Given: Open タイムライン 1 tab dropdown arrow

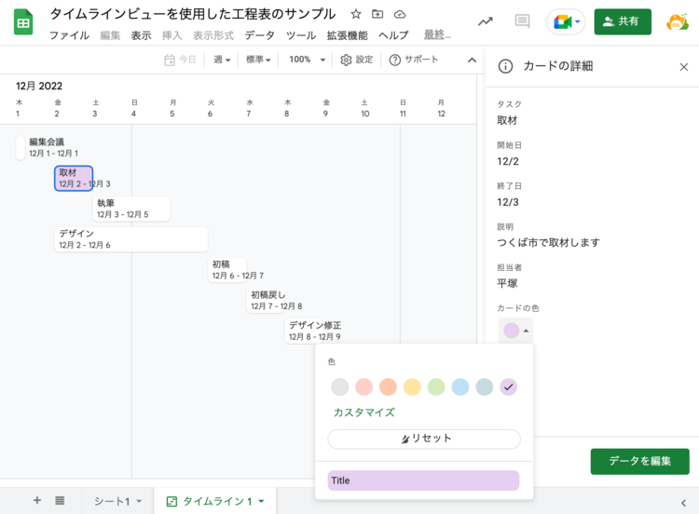Looking at the screenshot, I should tap(262, 502).
